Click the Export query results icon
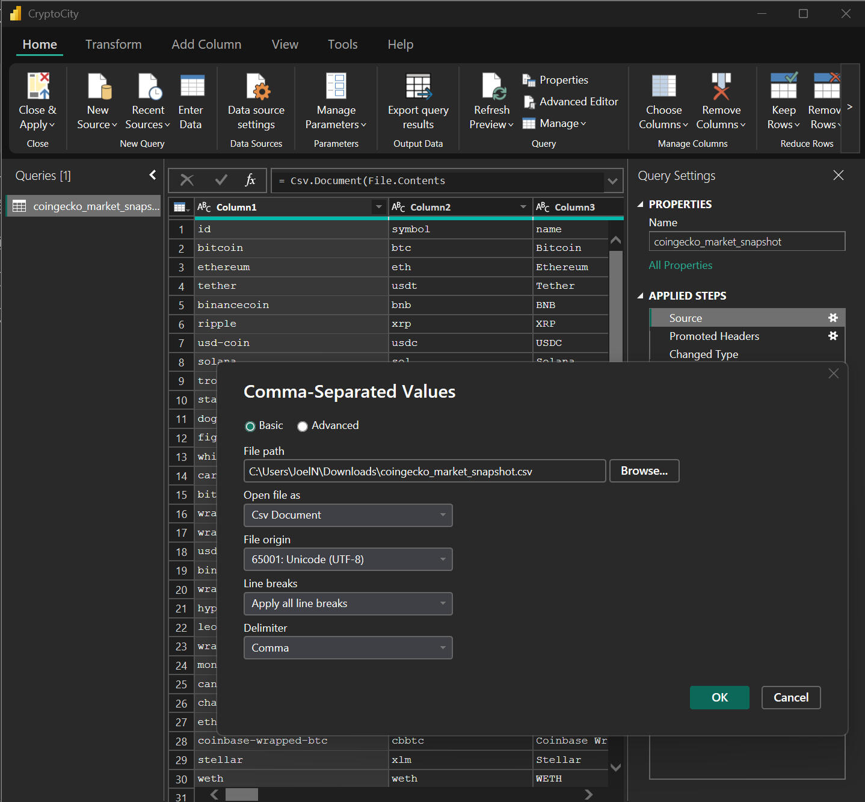The width and height of the screenshot is (865, 802). click(x=418, y=87)
